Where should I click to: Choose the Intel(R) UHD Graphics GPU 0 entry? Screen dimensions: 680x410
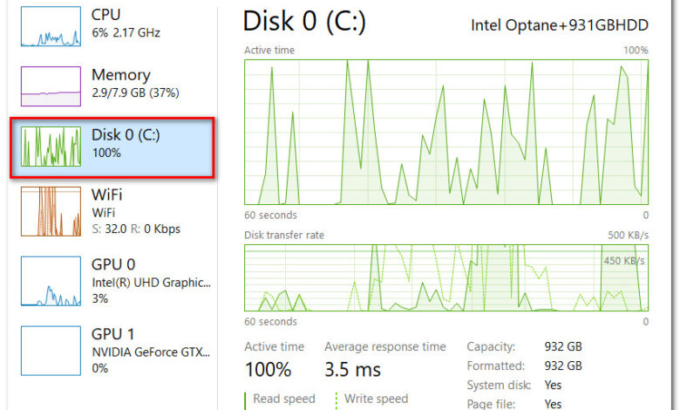click(x=150, y=282)
